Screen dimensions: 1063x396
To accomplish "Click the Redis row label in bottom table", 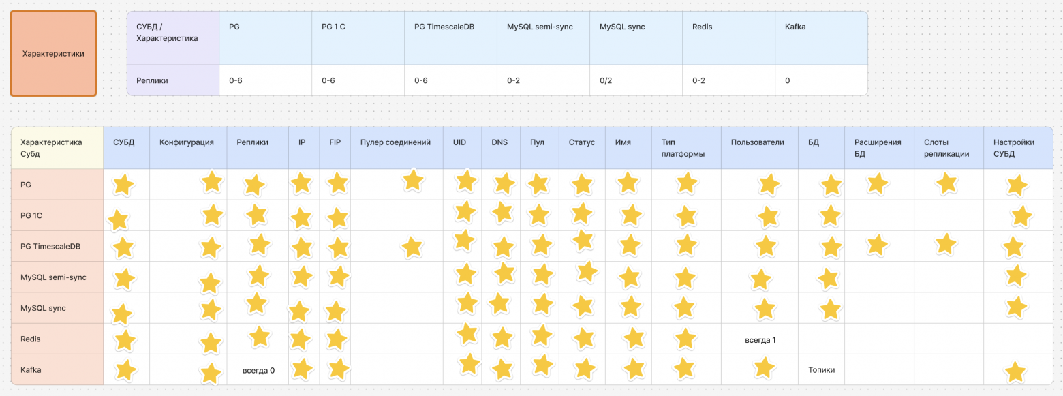I will pyautogui.click(x=57, y=339).
